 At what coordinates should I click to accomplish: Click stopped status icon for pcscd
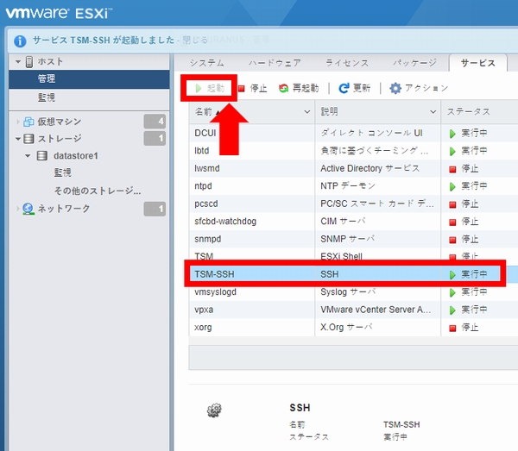(452, 204)
